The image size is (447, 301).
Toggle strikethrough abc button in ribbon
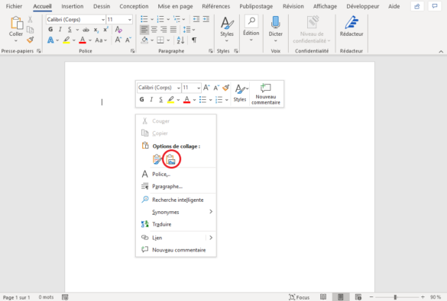point(86,30)
